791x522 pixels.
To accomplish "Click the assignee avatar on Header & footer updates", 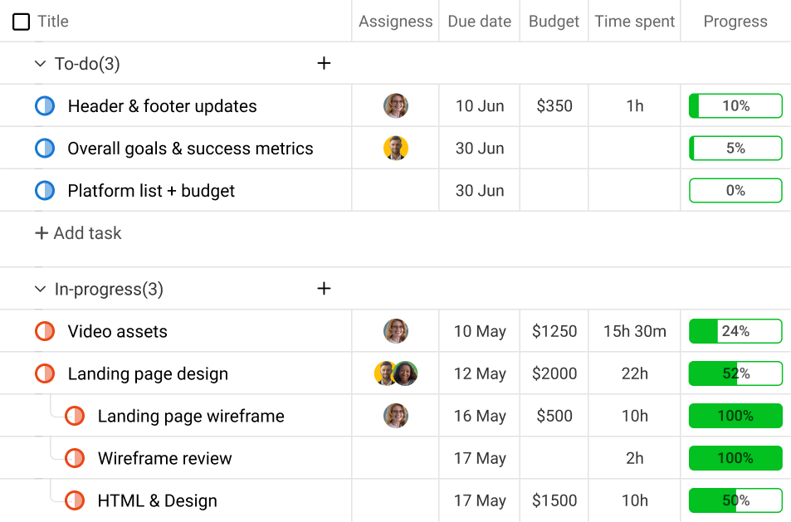I will (x=396, y=105).
